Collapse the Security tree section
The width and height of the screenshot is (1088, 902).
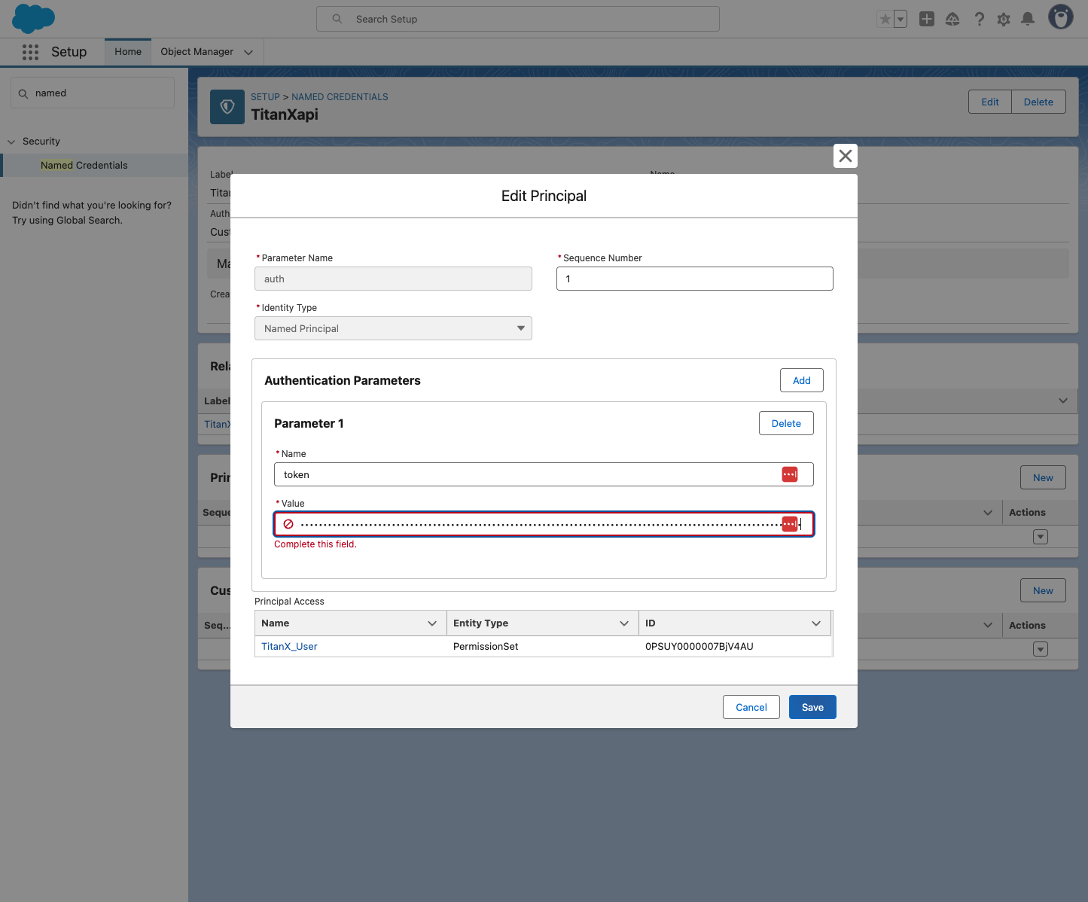[11, 142]
